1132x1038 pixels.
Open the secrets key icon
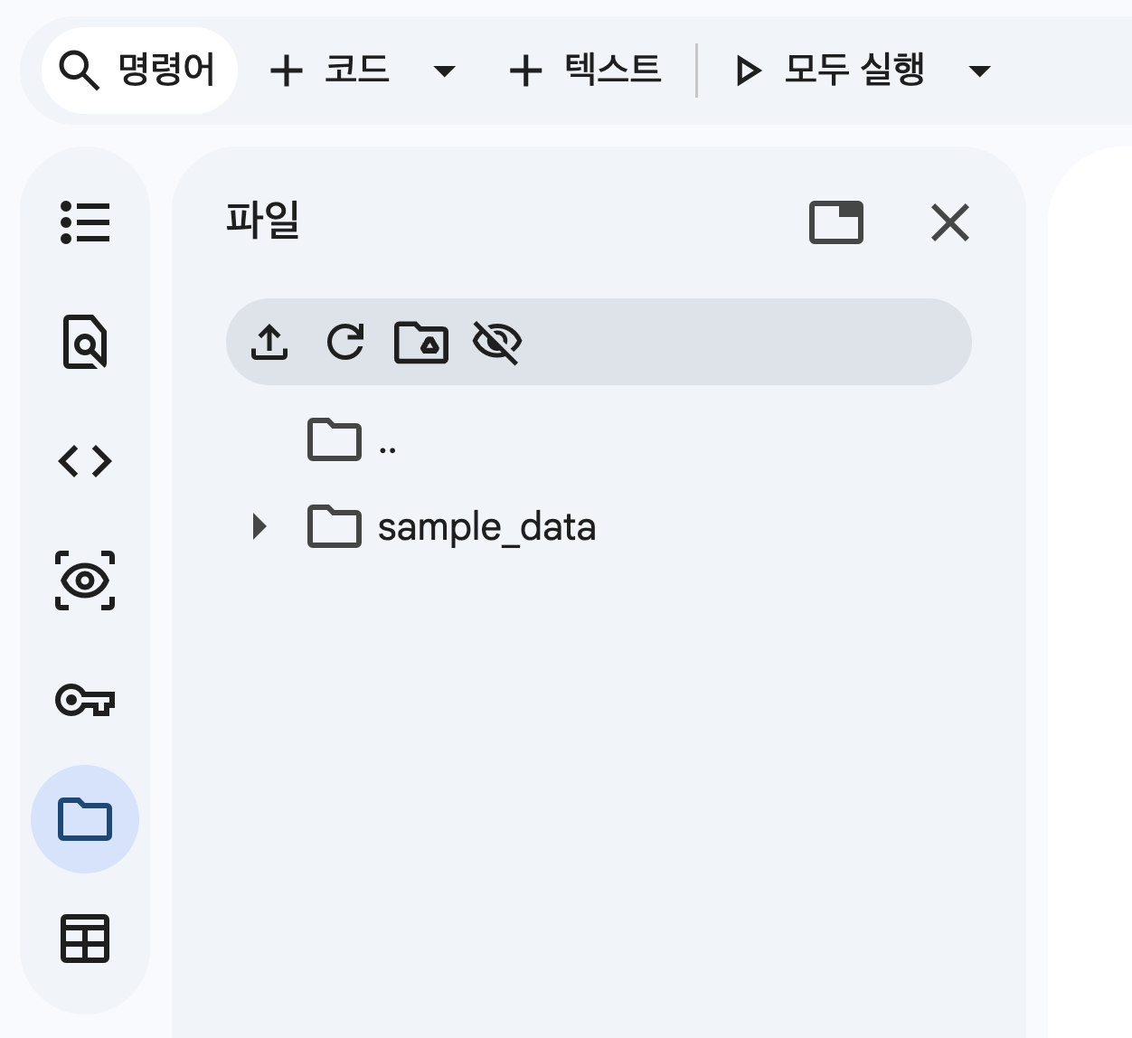coord(85,700)
